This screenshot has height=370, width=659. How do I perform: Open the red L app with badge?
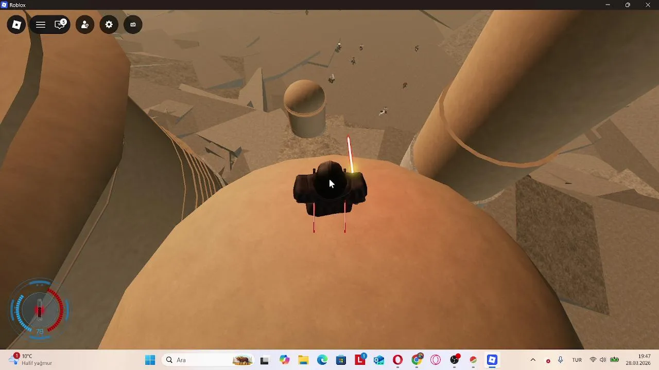(360, 360)
